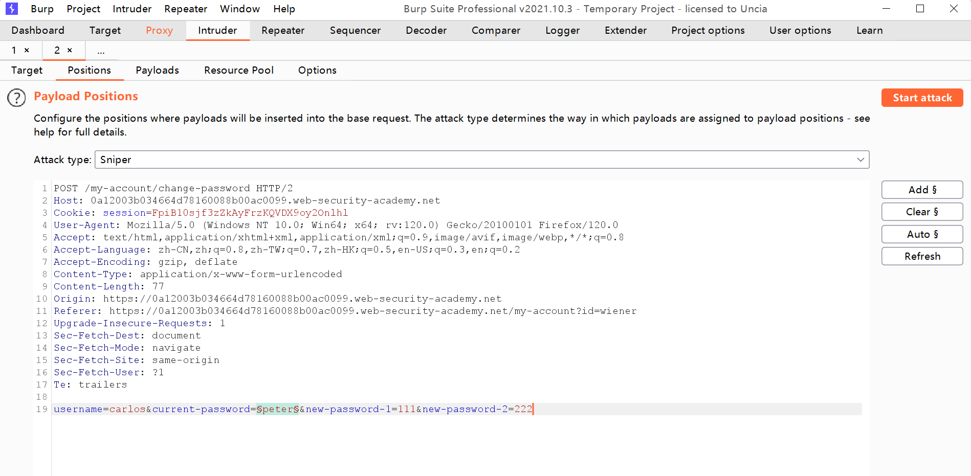
Task: Click the User-Agent header line
Action: pos(336,225)
